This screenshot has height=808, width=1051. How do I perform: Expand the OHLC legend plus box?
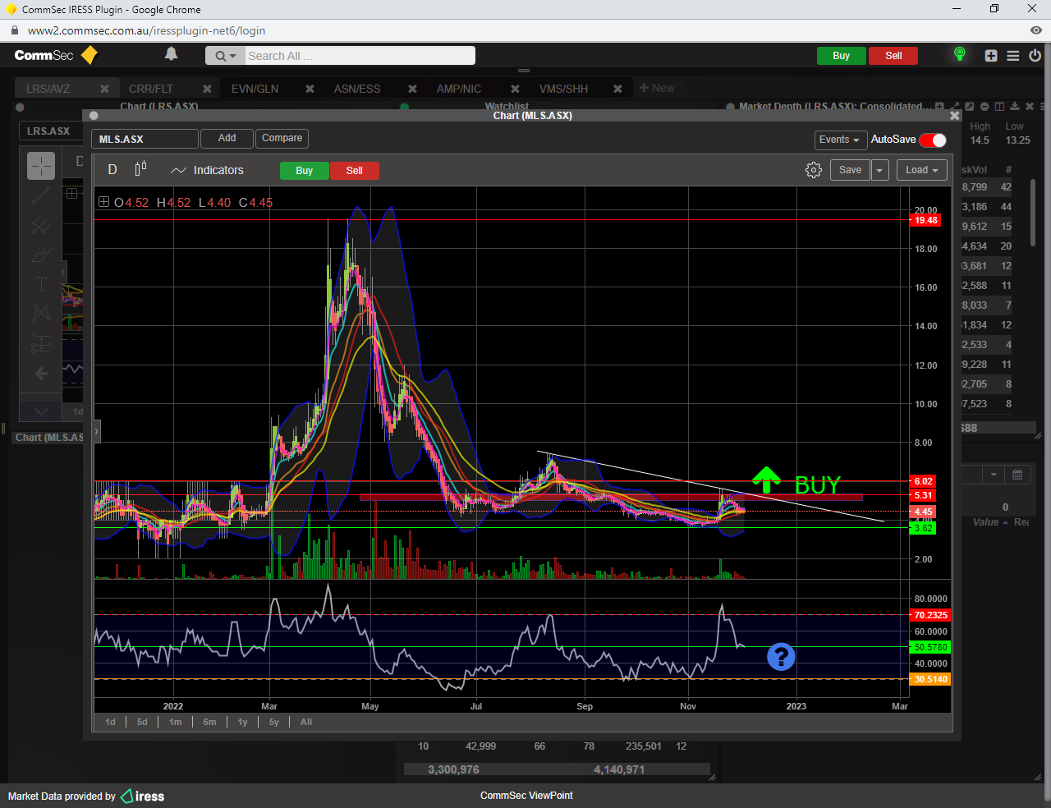(x=103, y=202)
